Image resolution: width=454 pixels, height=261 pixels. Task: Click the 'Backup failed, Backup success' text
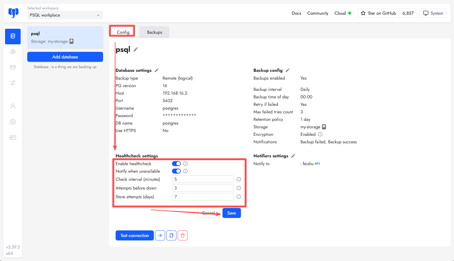[x=329, y=142]
